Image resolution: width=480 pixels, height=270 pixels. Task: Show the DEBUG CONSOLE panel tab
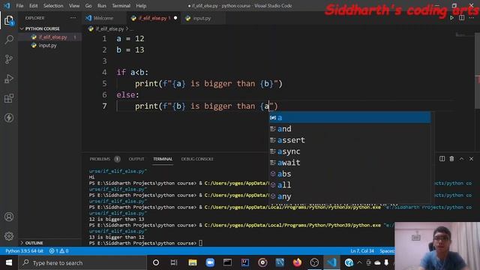(197, 159)
